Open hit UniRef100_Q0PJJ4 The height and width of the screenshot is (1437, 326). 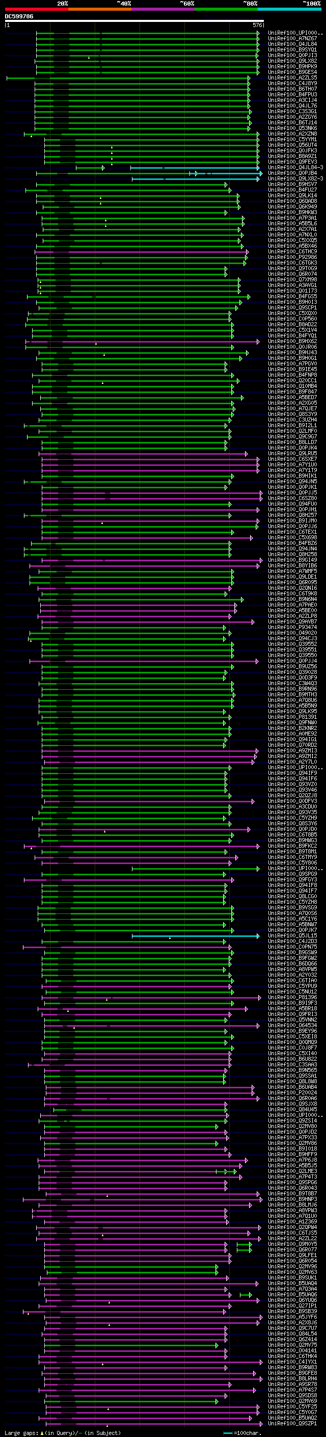292,661
